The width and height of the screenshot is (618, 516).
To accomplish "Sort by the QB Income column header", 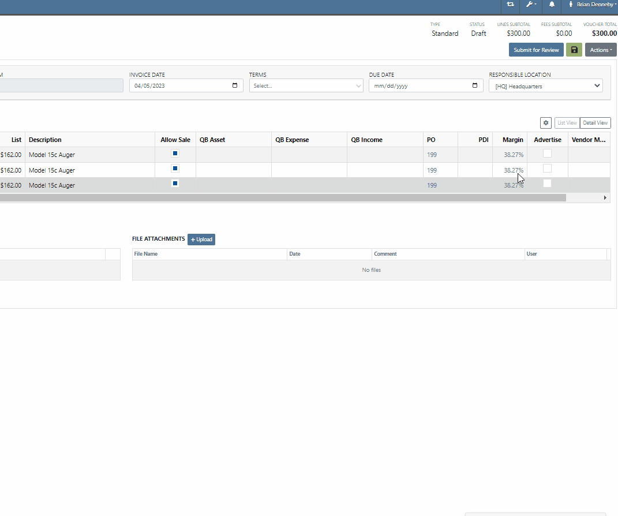I will [385, 140].
